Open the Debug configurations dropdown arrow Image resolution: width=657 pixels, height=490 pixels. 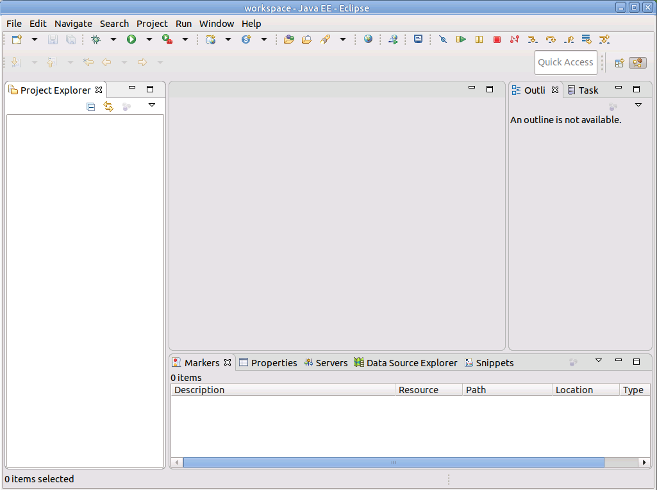click(x=113, y=39)
